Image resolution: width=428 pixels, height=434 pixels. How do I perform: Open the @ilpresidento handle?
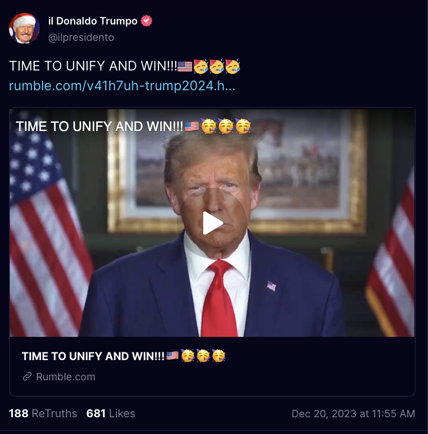(81, 37)
